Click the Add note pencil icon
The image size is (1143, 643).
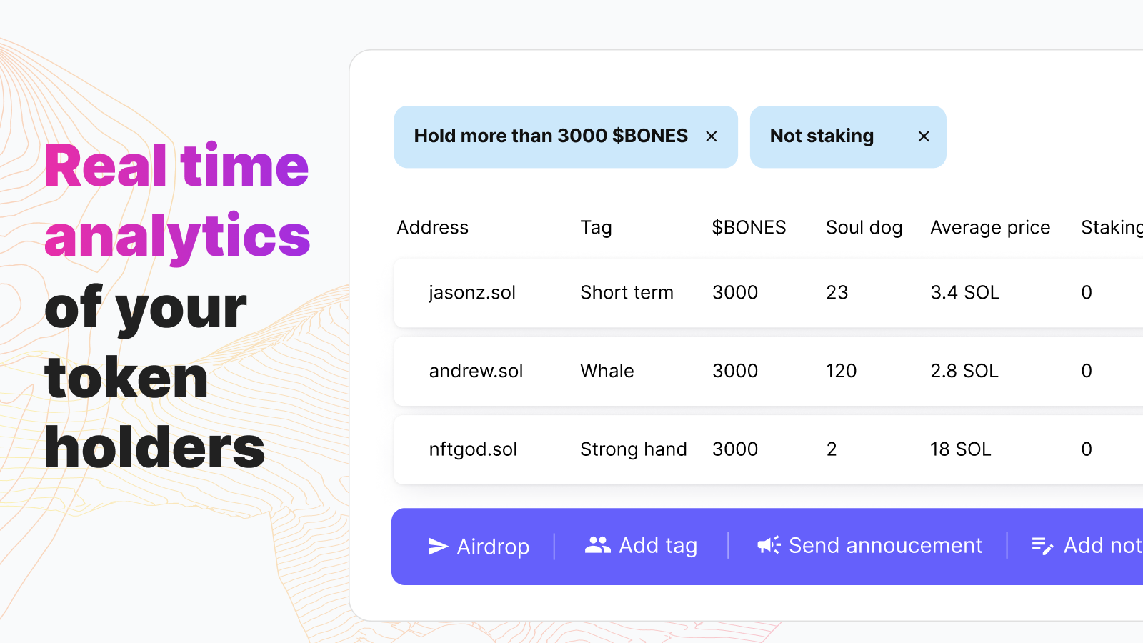1042,547
